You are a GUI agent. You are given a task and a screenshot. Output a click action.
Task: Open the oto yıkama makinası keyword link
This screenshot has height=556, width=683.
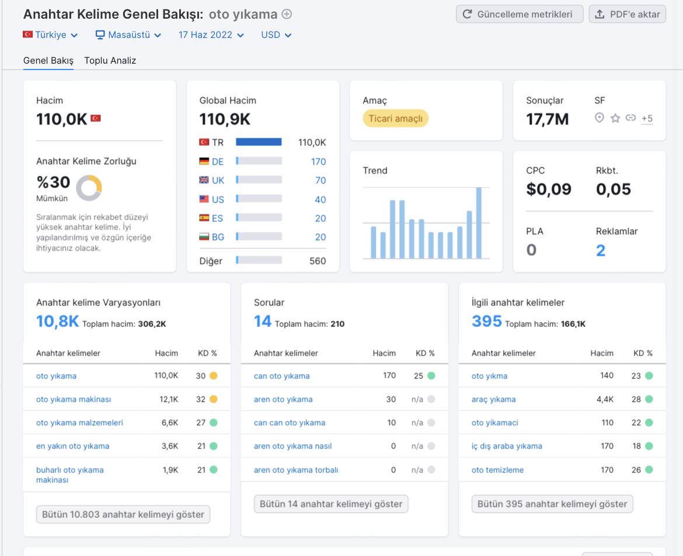pos(74,399)
